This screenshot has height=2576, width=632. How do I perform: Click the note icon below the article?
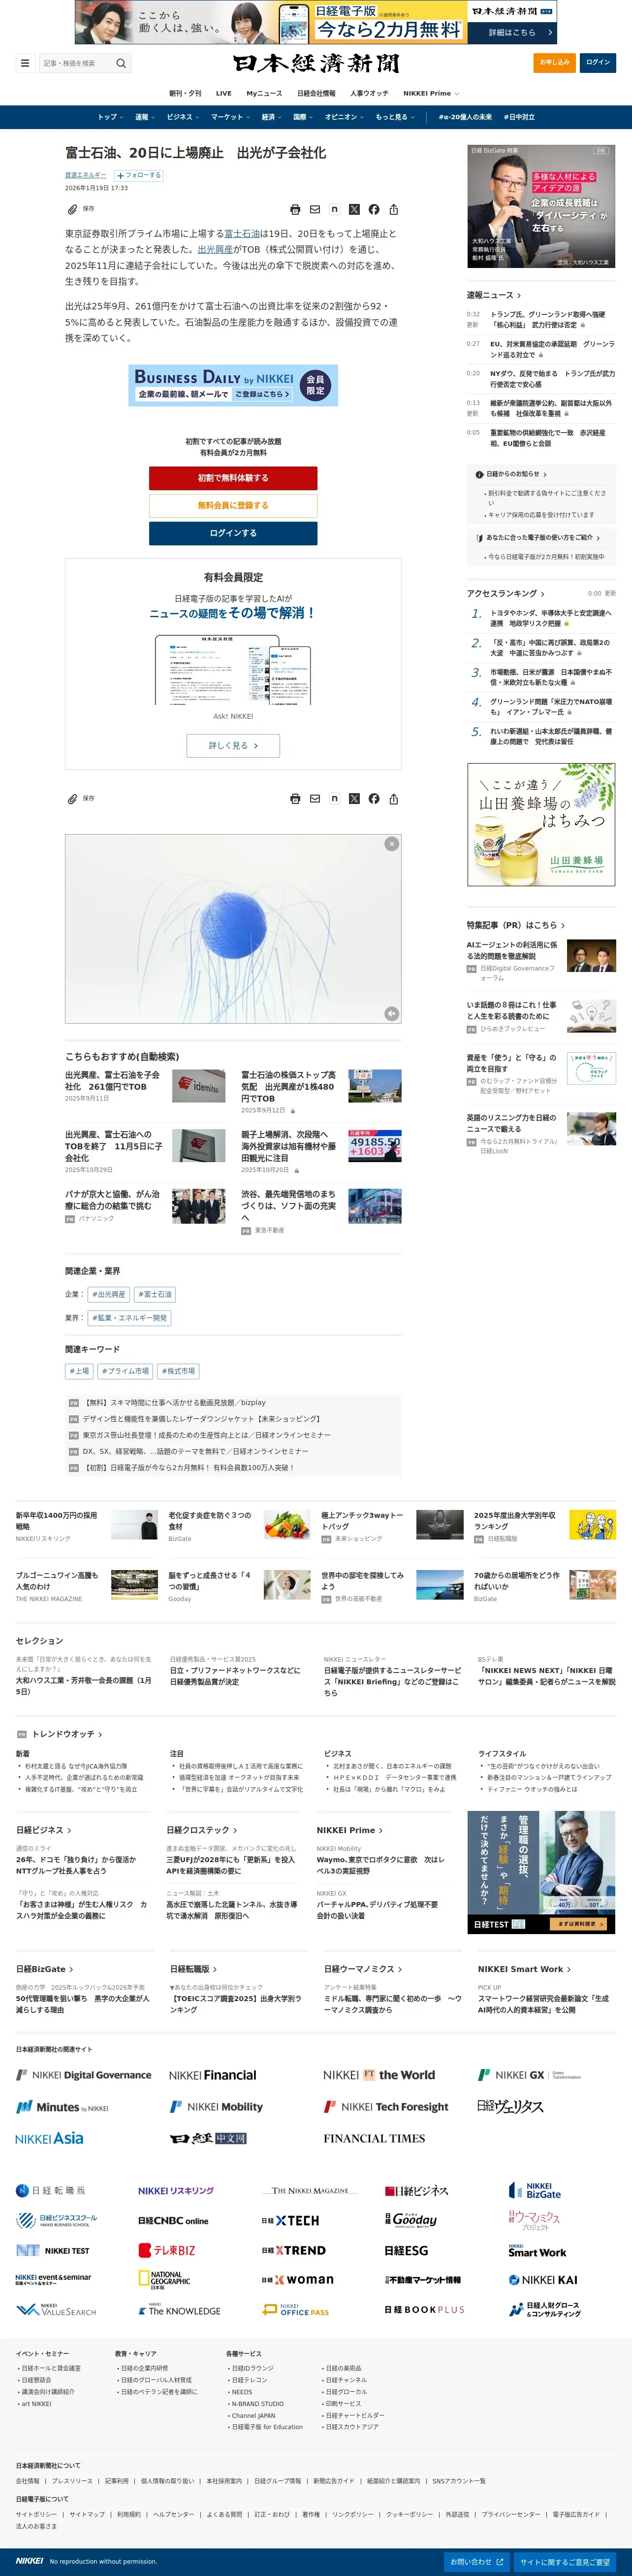pyautogui.click(x=335, y=799)
